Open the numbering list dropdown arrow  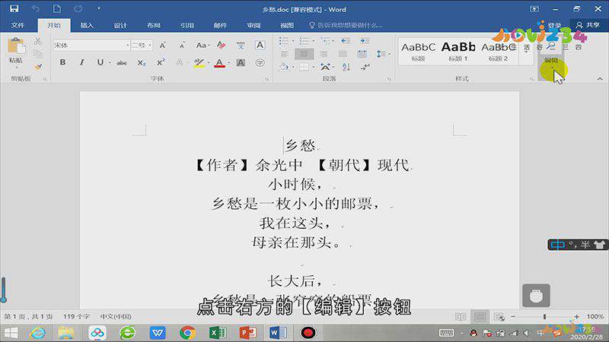313,41
